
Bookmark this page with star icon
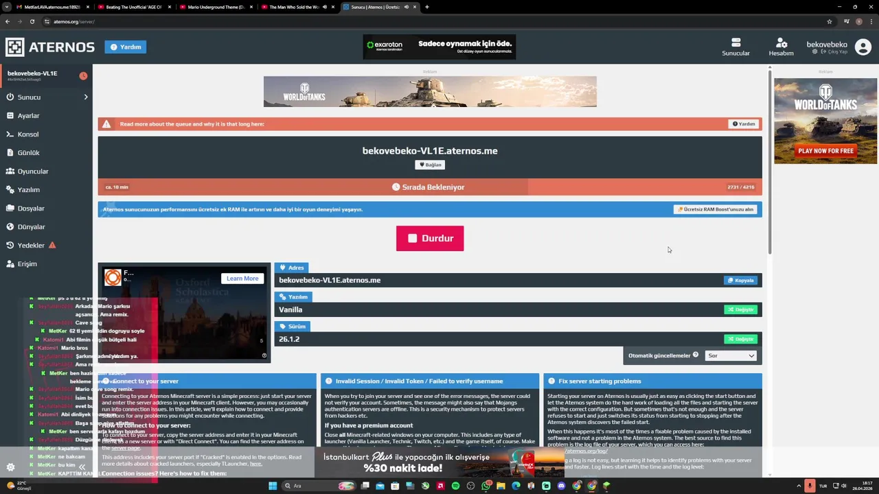click(830, 21)
